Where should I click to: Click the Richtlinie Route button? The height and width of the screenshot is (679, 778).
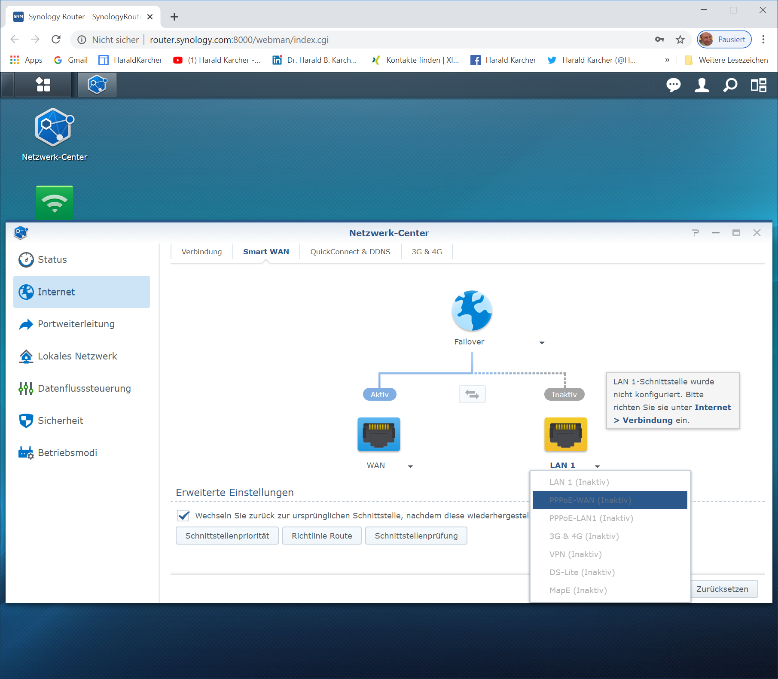(x=322, y=536)
